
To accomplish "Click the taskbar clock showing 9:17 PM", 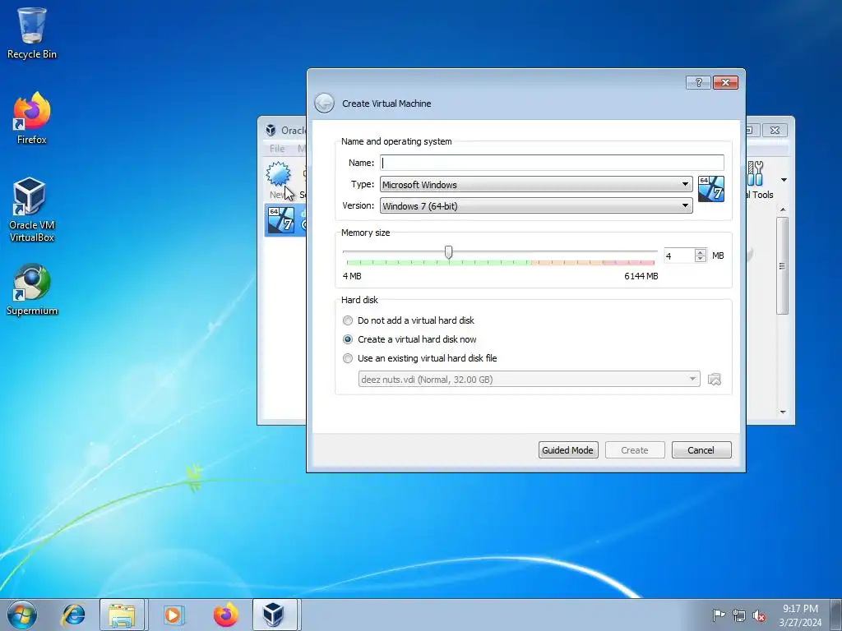I will coord(800,615).
